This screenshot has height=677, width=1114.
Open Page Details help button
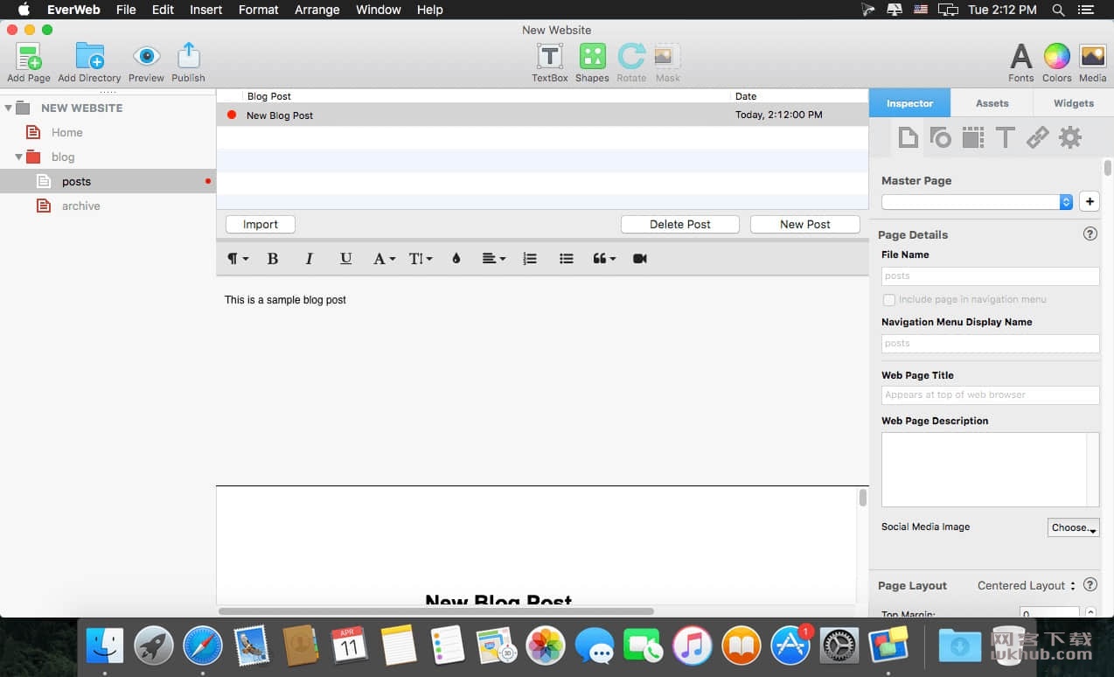[x=1090, y=234]
